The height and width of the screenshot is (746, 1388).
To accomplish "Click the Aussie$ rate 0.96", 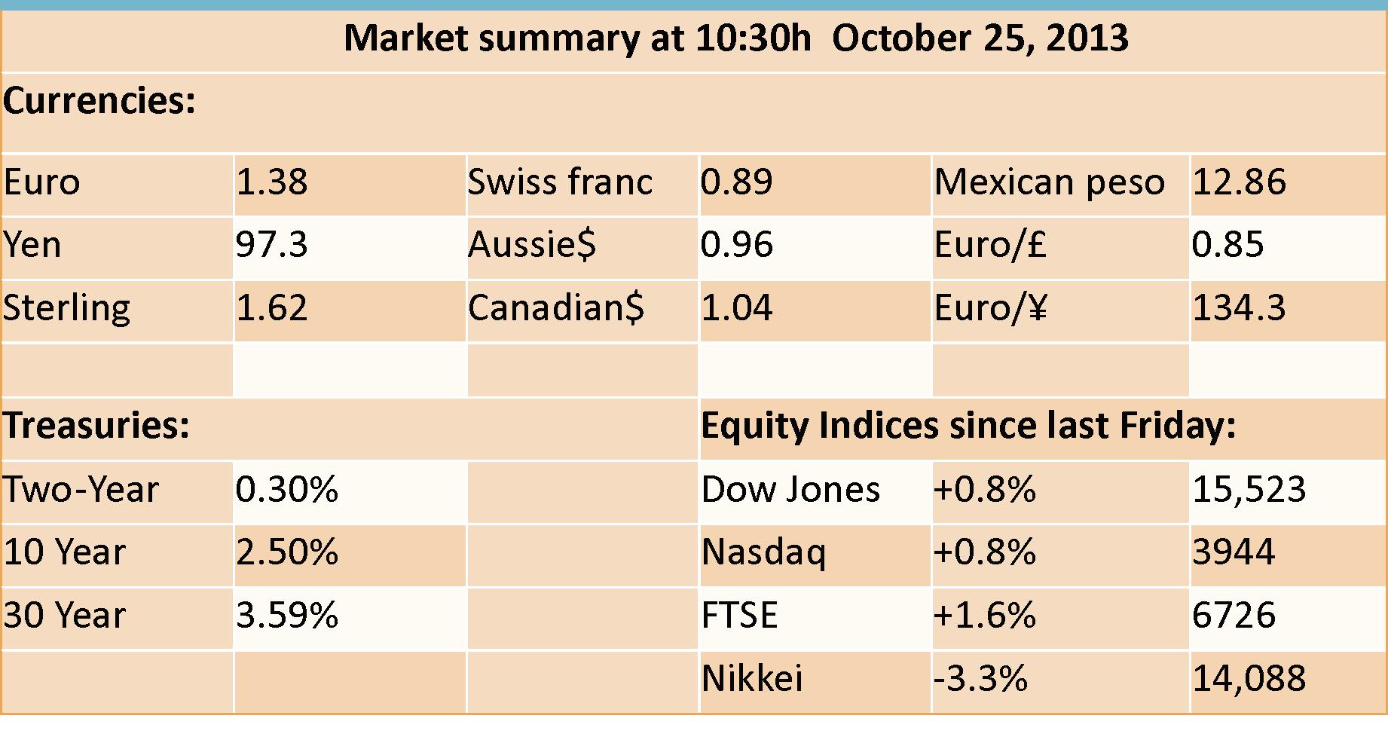I will click(737, 245).
